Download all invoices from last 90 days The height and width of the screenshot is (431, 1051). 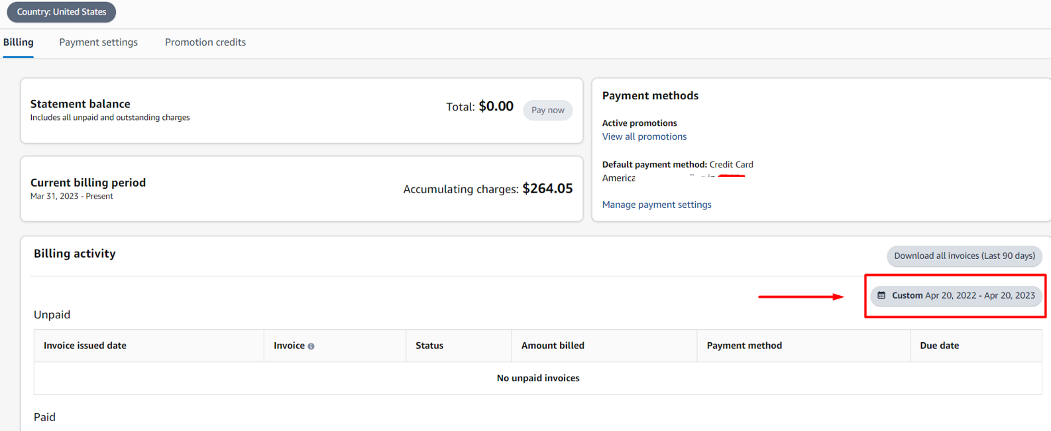964,256
